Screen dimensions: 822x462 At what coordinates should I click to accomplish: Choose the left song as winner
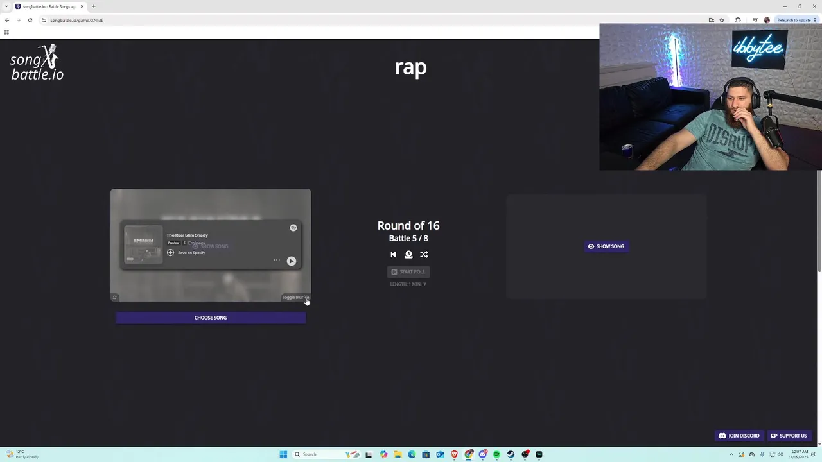pyautogui.click(x=211, y=318)
